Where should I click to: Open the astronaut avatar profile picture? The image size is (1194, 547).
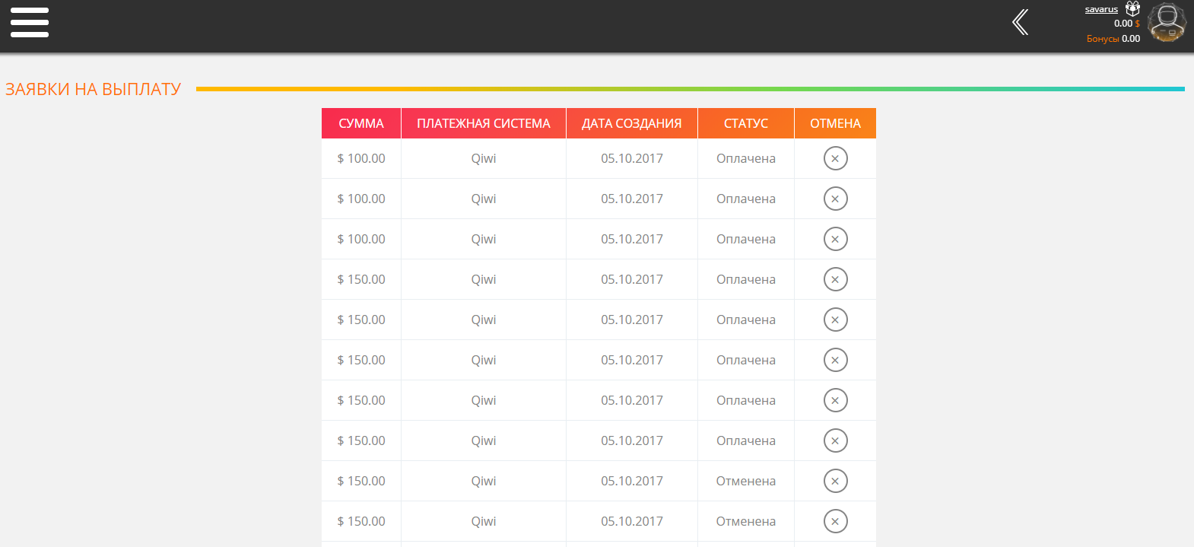tap(1167, 22)
